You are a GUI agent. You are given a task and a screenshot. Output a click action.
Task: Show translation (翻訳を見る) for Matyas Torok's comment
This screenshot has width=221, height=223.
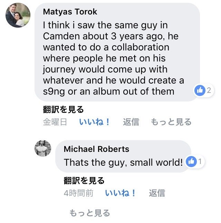[x=63, y=110]
